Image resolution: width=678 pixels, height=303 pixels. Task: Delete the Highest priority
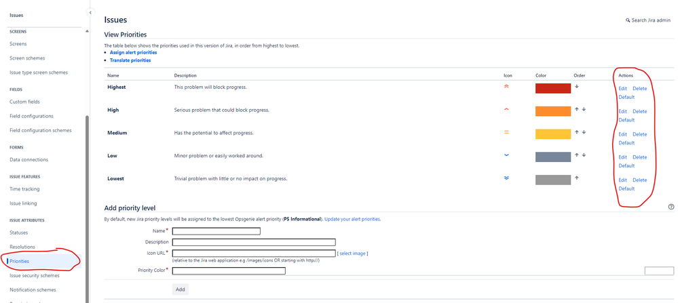(x=640, y=89)
